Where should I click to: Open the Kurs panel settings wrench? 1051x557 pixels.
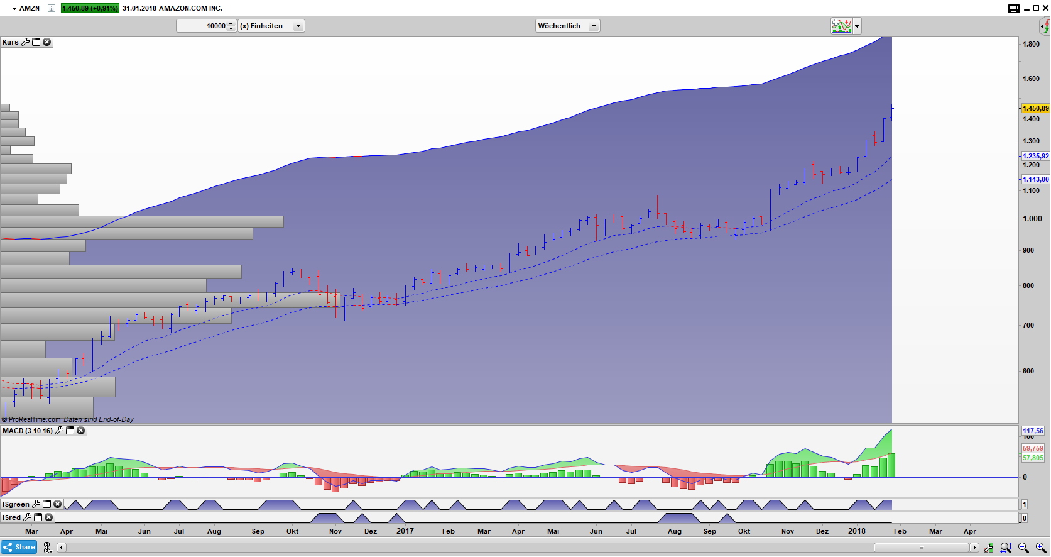(25, 42)
